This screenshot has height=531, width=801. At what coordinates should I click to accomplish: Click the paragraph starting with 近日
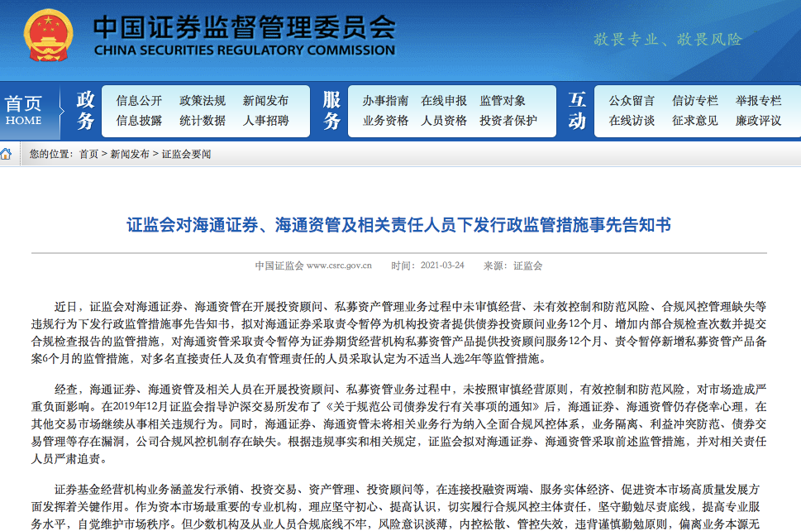pos(399,332)
